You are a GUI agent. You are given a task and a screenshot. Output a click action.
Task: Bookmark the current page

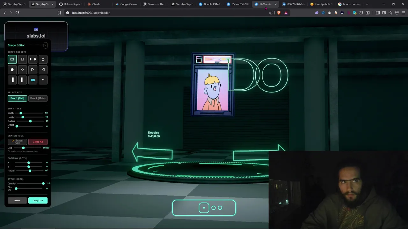pyautogui.click(x=59, y=13)
